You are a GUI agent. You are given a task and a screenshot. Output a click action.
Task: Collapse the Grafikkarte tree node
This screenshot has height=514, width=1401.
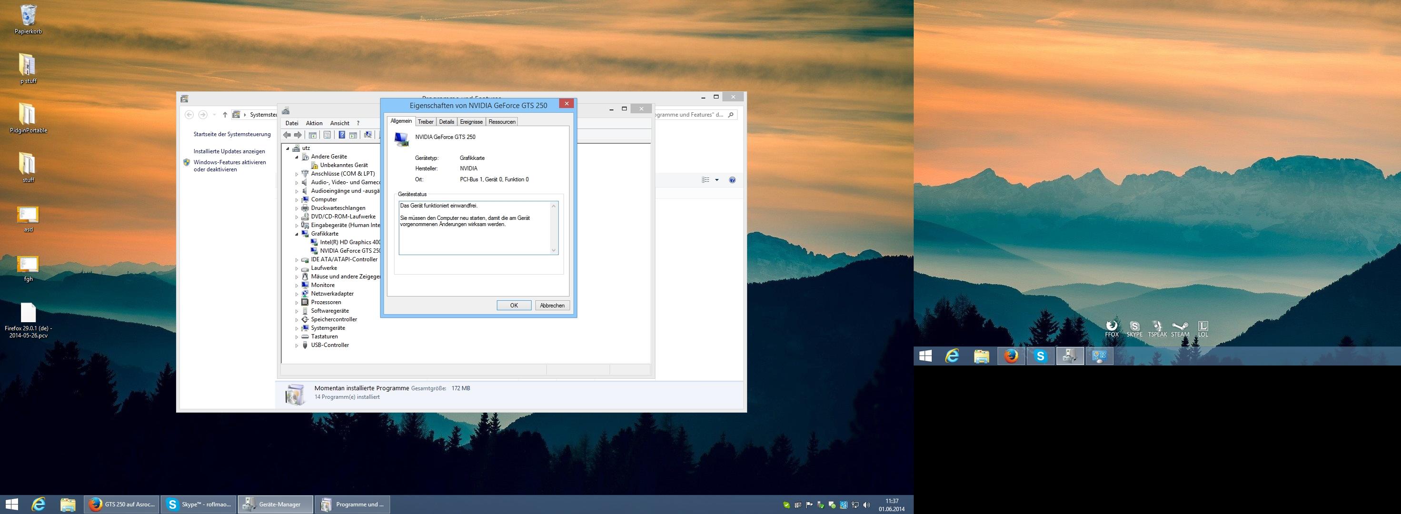pos(297,234)
